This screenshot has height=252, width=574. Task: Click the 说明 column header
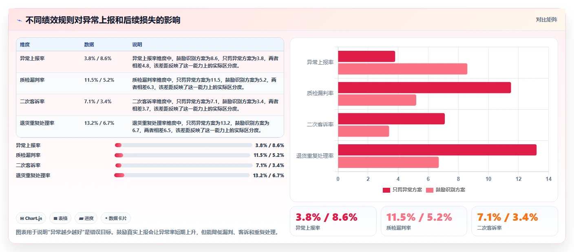point(137,44)
